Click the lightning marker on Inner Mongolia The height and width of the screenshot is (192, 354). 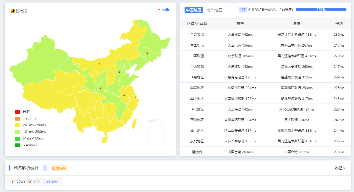[x=100, y=64]
